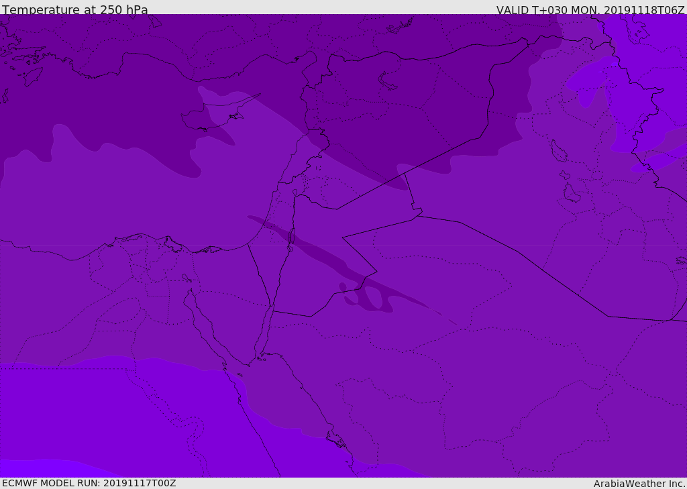Click the "Temperature at 250 hPa" title
This screenshot has width=687, height=489.
[x=74, y=10]
